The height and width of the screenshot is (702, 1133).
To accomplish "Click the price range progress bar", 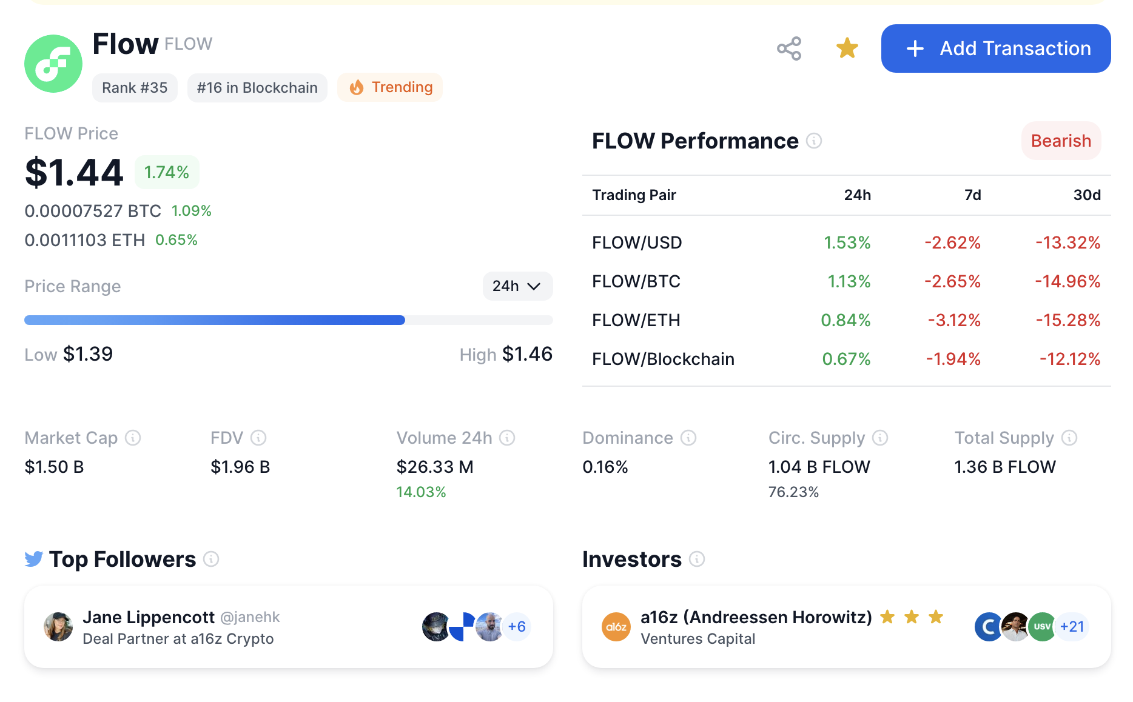I will tap(289, 320).
